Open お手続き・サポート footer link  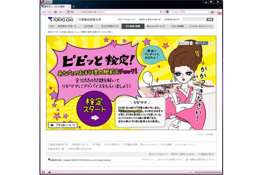[80, 144]
